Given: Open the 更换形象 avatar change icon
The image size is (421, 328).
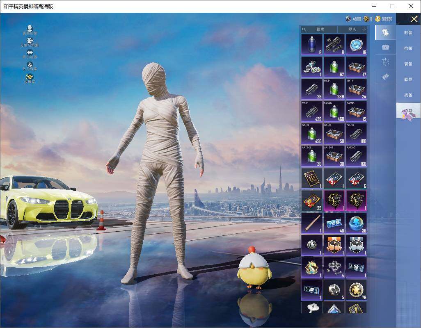Looking at the screenshot, I should pos(30,28).
